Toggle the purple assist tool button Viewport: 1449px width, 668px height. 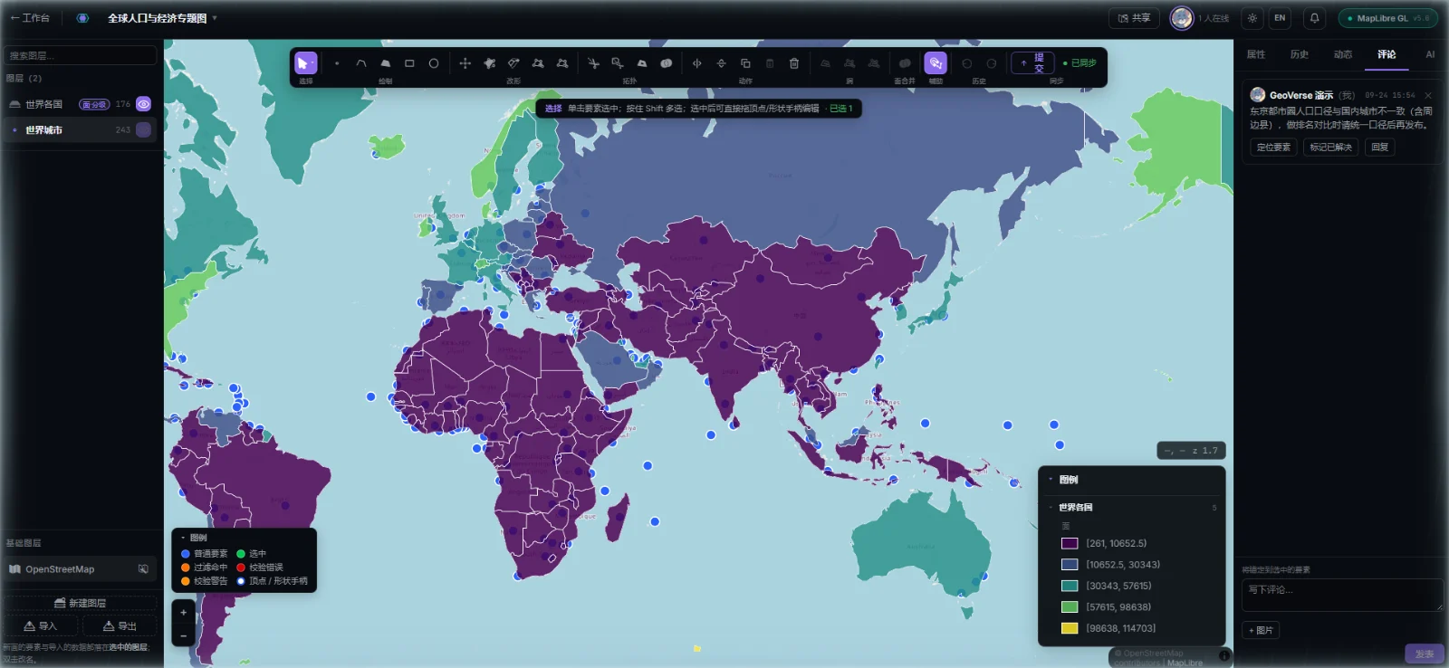click(x=936, y=63)
